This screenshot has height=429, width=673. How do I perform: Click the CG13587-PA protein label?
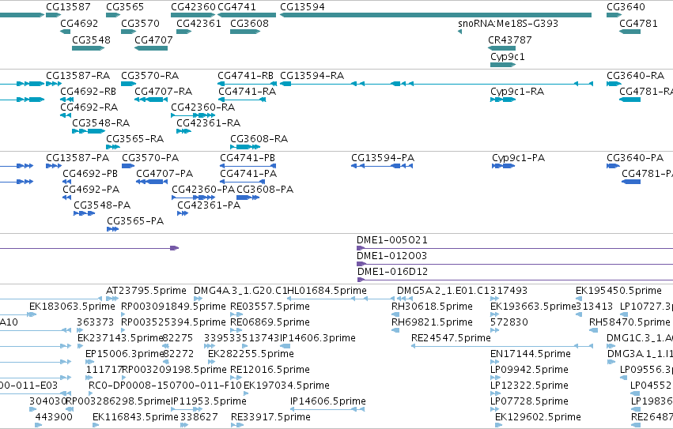(x=78, y=158)
